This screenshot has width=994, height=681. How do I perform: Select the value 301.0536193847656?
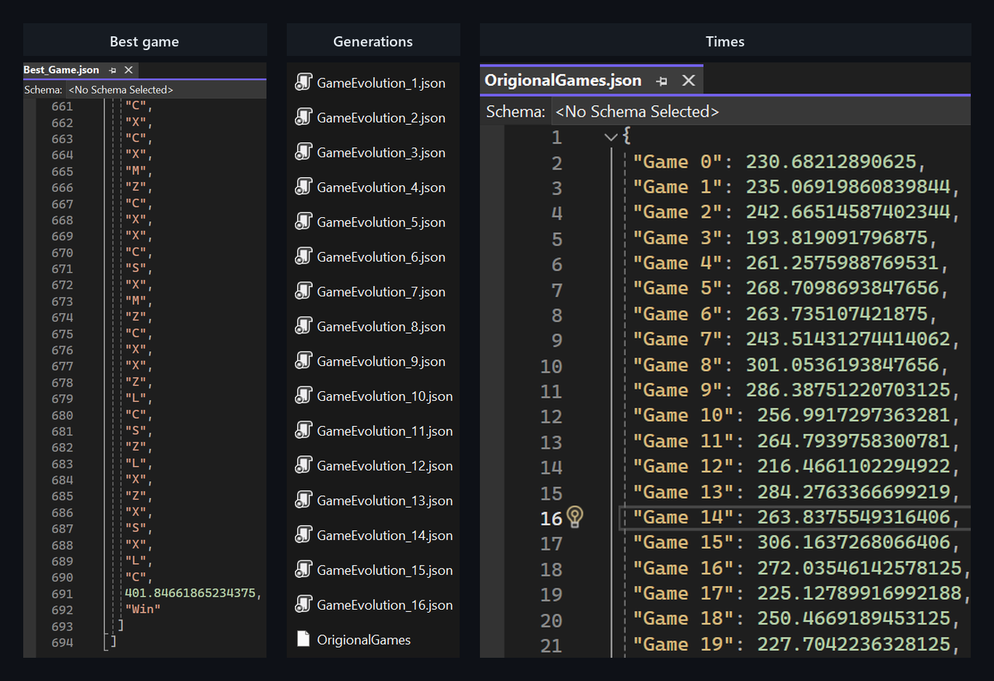(x=842, y=365)
